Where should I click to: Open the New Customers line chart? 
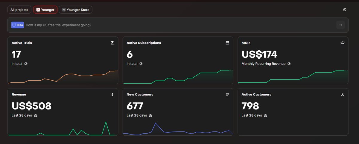178,129
